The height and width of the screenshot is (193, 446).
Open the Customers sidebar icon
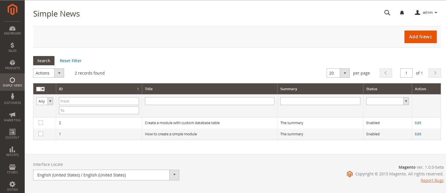pos(12,97)
